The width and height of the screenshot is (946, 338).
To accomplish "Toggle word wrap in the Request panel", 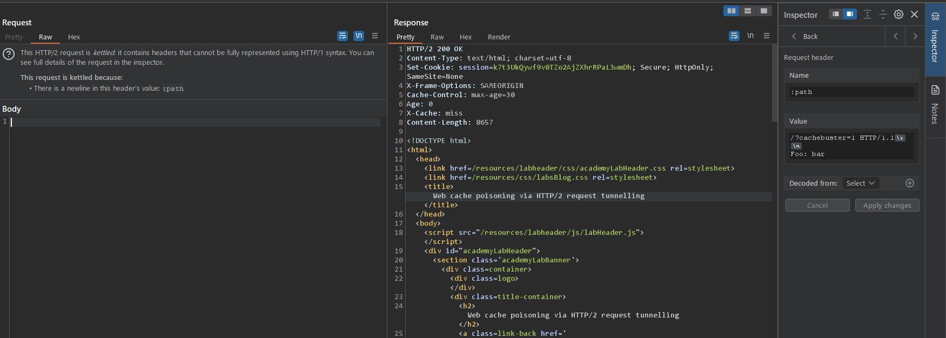I will (343, 36).
